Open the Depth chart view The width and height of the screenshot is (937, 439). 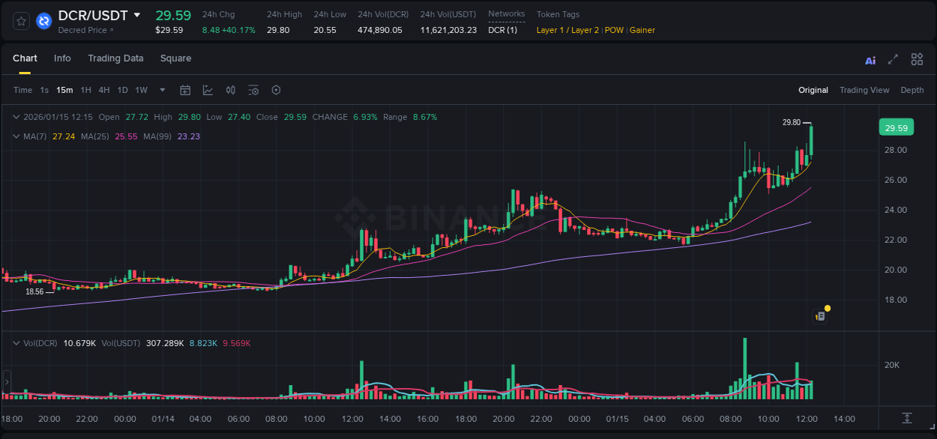pyautogui.click(x=912, y=90)
